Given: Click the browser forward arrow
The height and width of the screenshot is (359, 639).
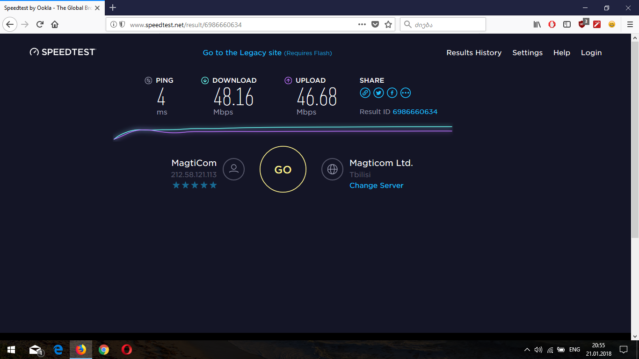Looking at the screenshot, I should coord(25,24).
